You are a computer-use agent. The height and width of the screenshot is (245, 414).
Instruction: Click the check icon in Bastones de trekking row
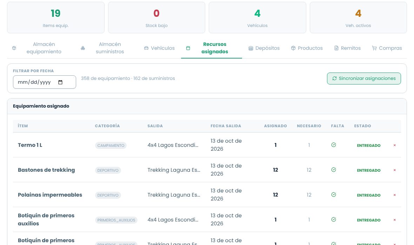[x=334, y=170]
